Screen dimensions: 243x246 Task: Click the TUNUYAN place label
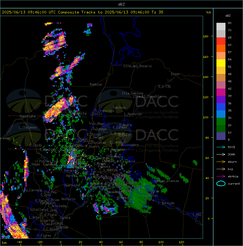pos(62,227)
